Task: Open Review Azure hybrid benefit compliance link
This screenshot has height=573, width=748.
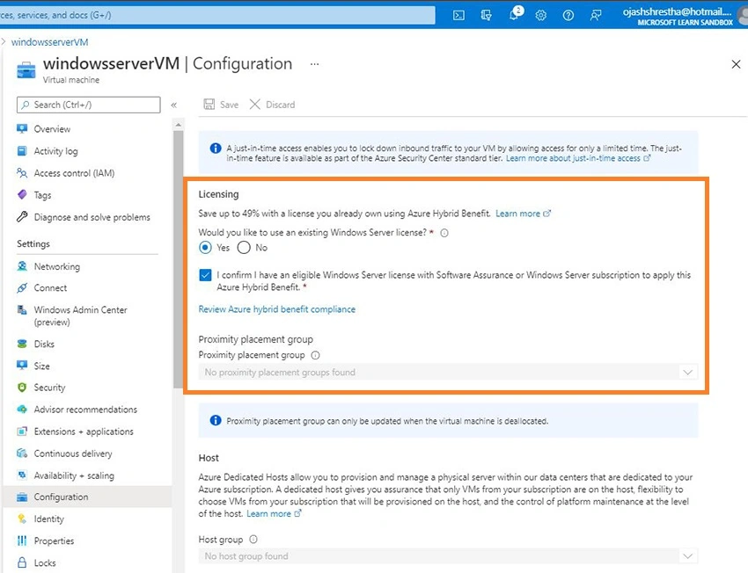Action: click(x=276, y=309)
